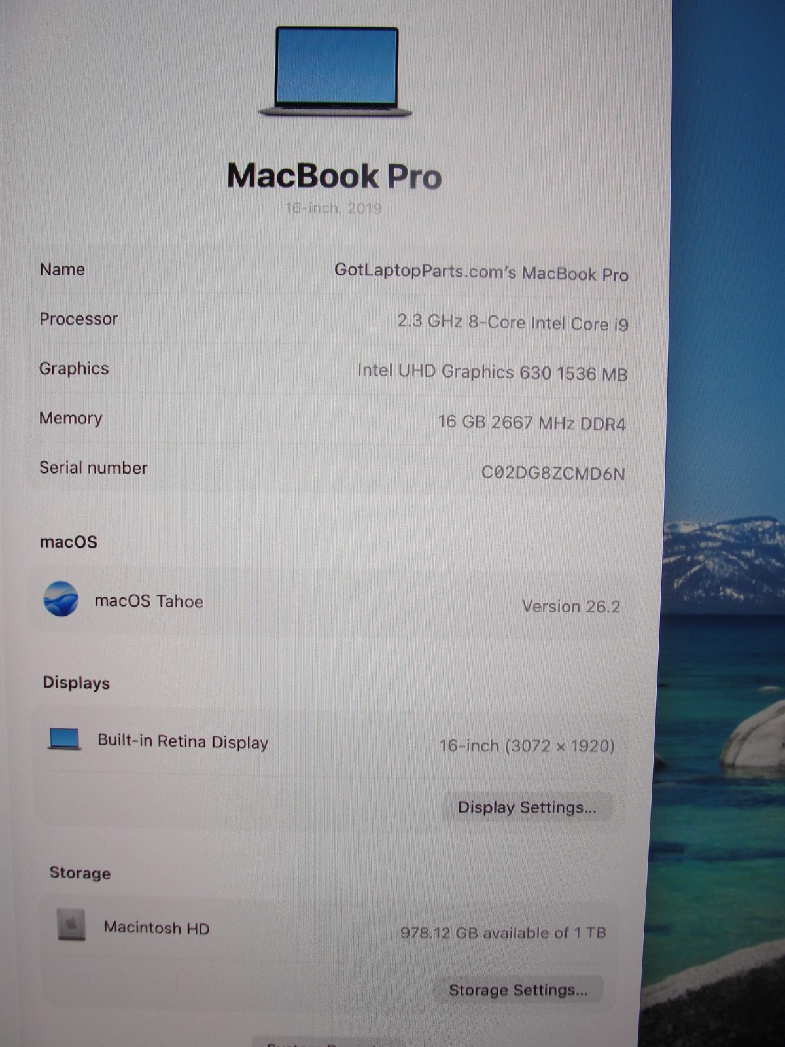
Task: Click the Graphics label
Action: click(x=74, y=368)
